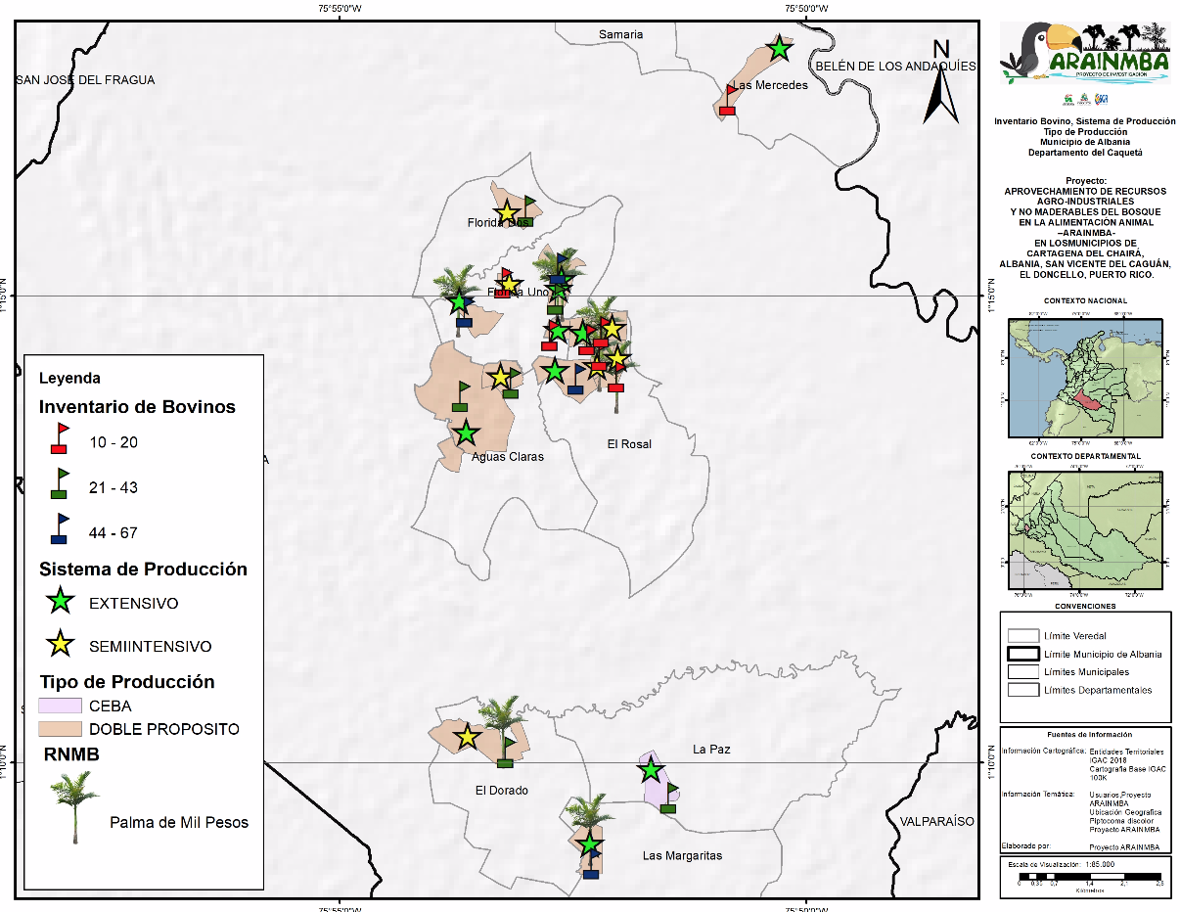Click the north arrow compass symbol

tap(941, 82)
